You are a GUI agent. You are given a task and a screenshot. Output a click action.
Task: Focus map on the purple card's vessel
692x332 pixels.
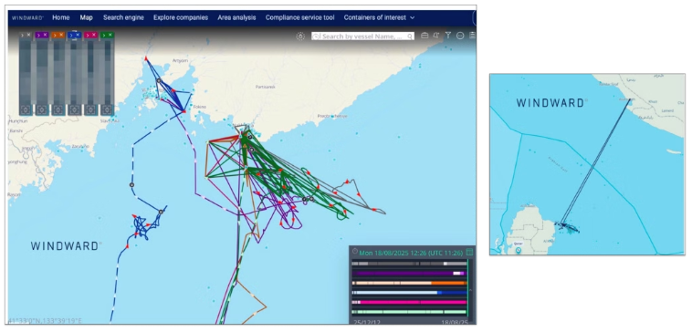(42, 109)
